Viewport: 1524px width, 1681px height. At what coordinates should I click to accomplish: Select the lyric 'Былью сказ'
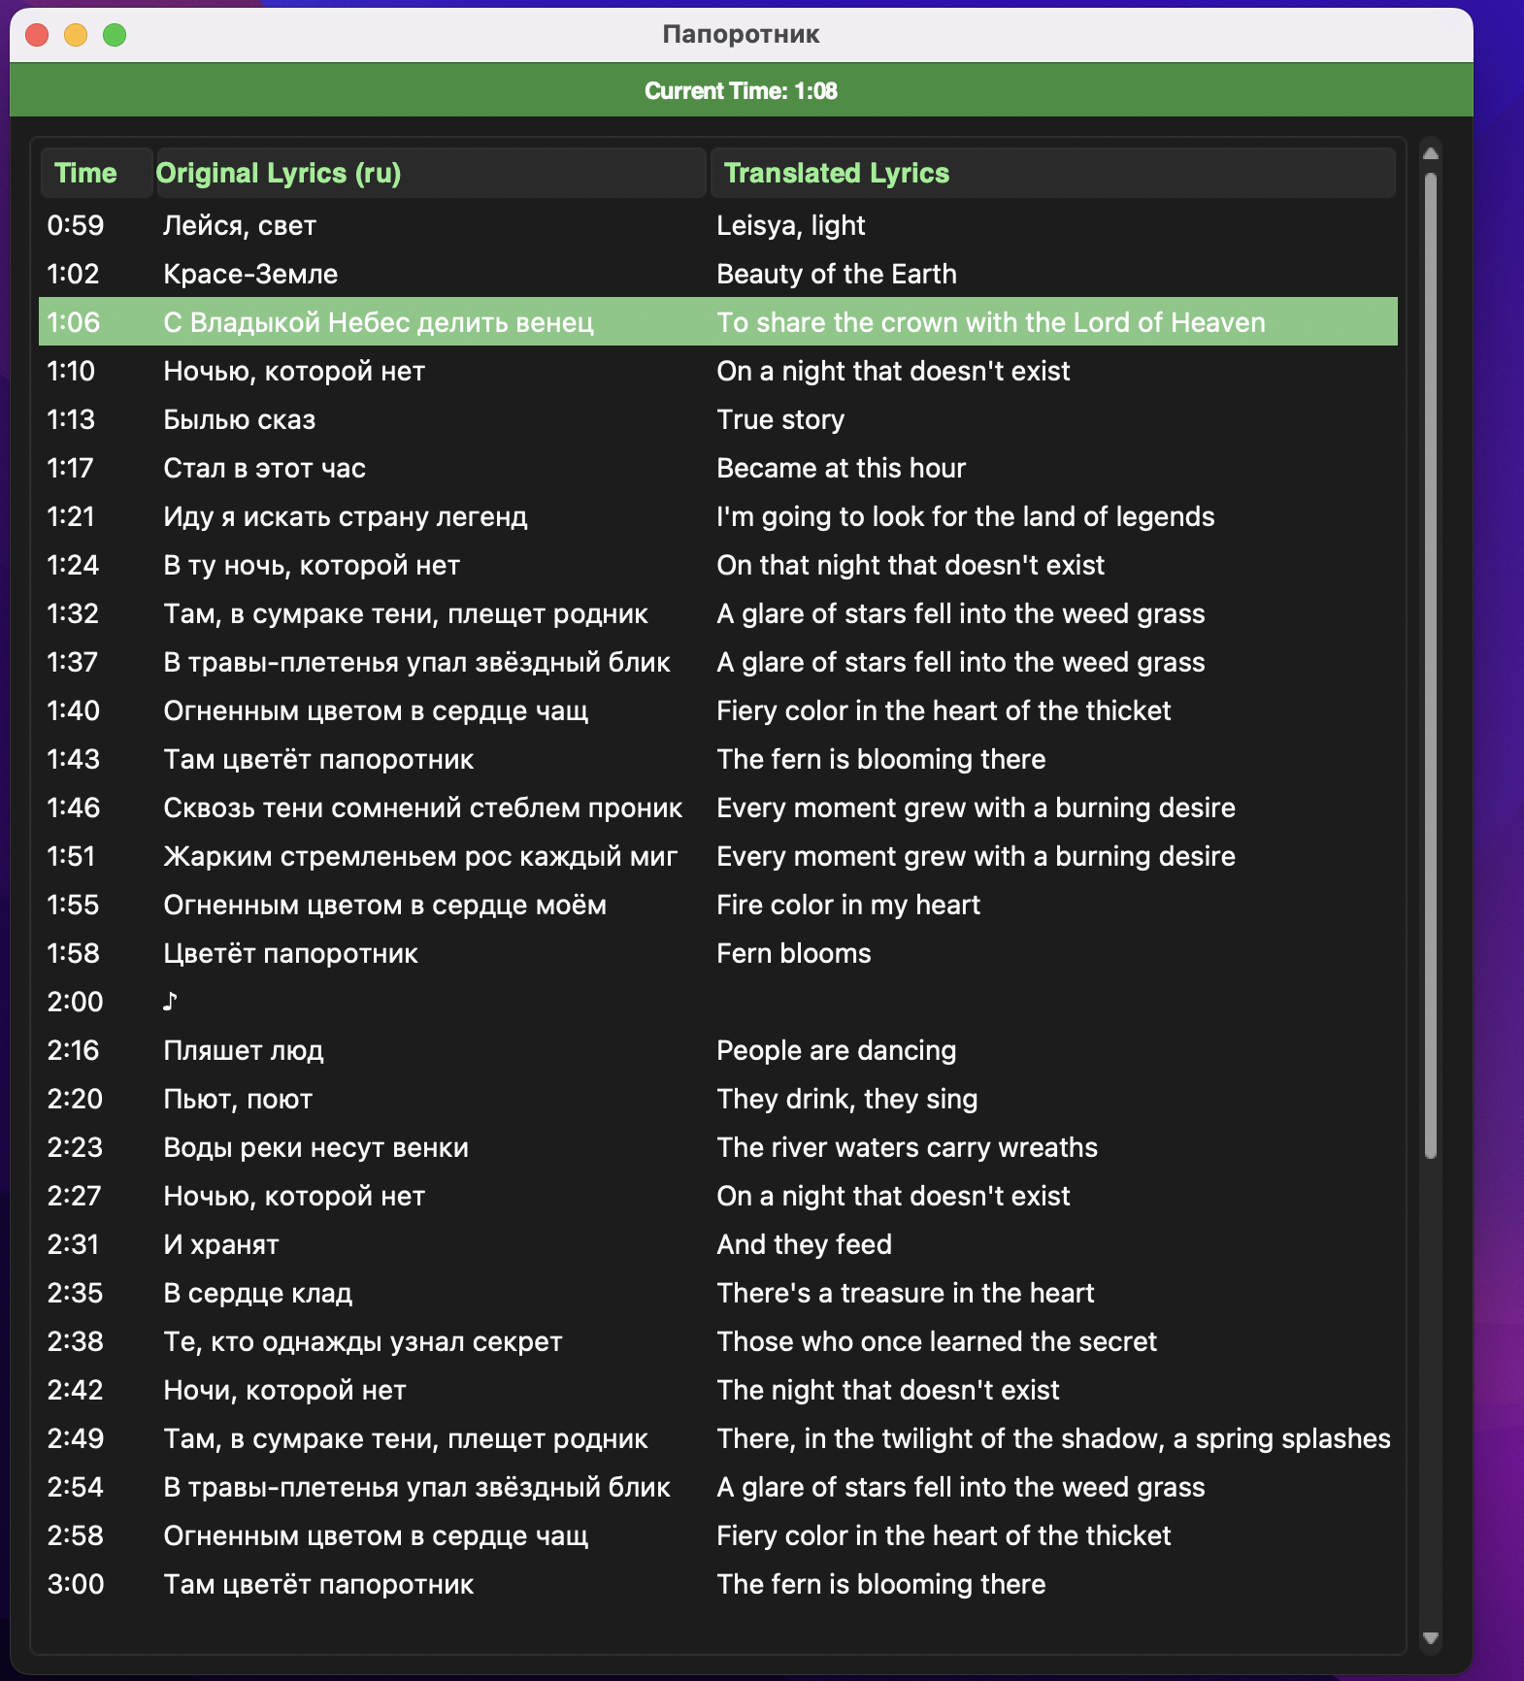pos(240,419)
